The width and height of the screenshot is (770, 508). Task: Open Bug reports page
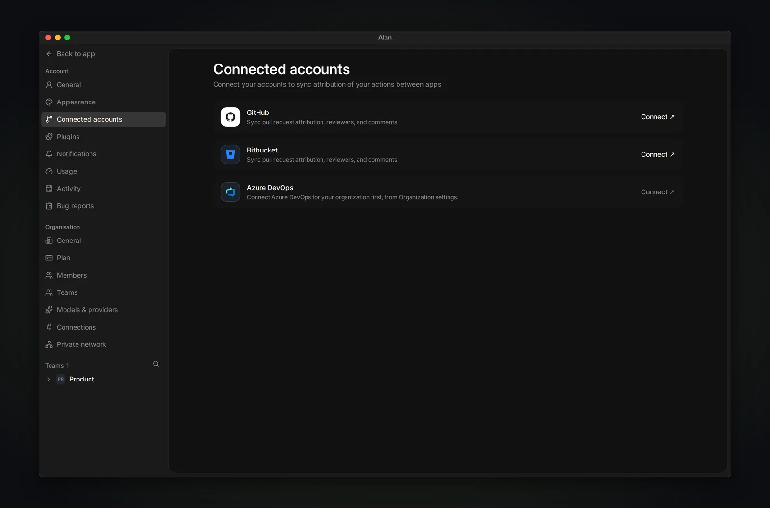pos(103,206)
